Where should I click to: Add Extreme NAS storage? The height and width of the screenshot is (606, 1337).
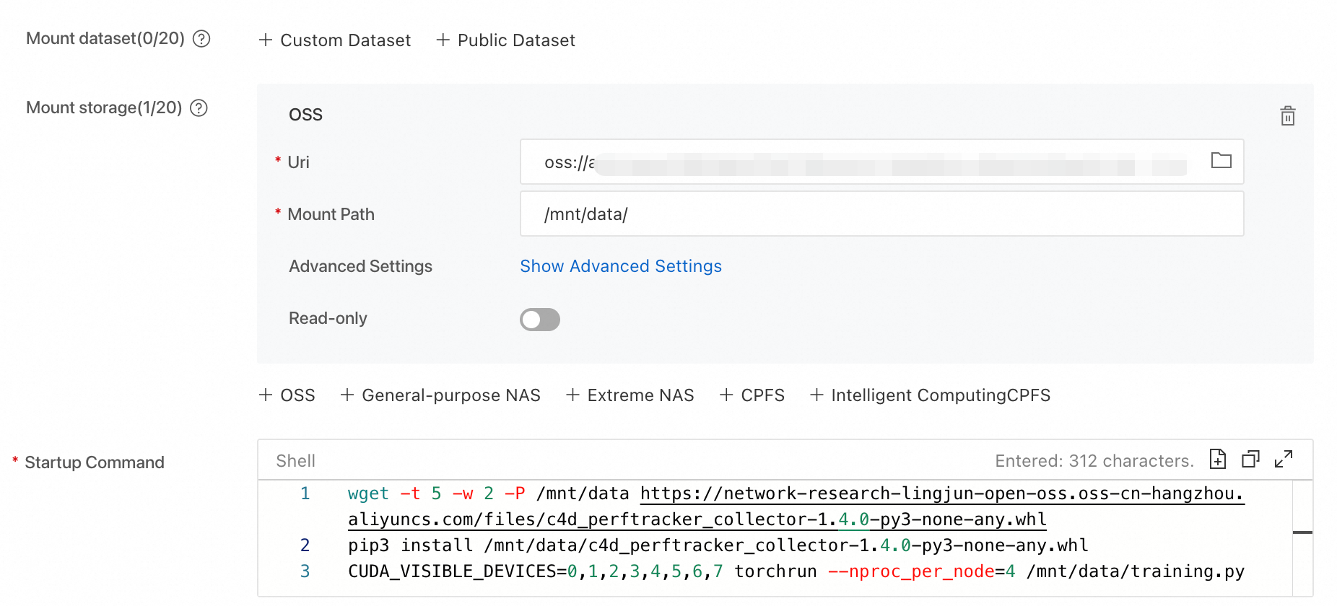[630, 395]
